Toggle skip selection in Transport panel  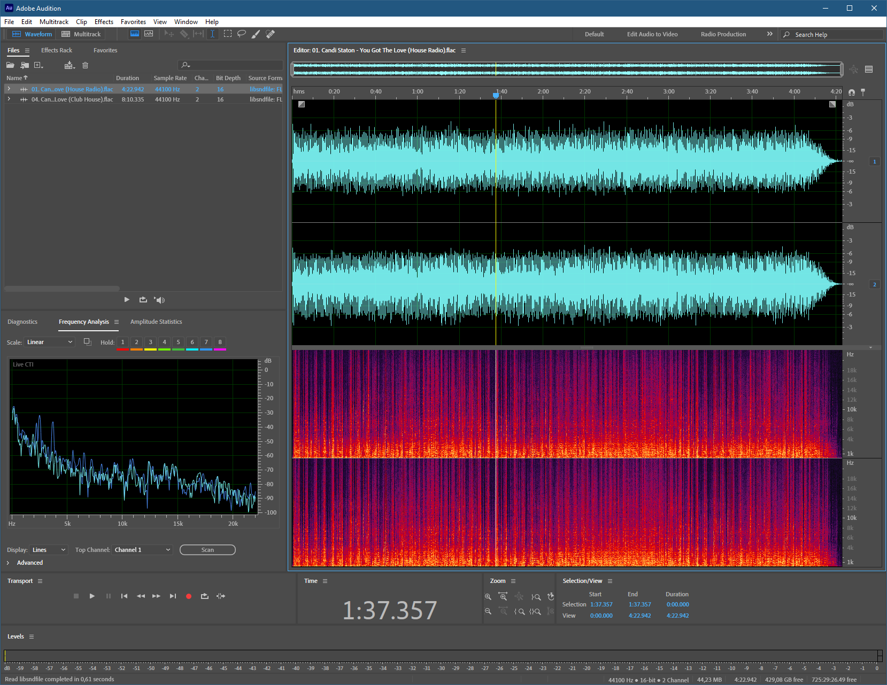click(x=221, y=596)
